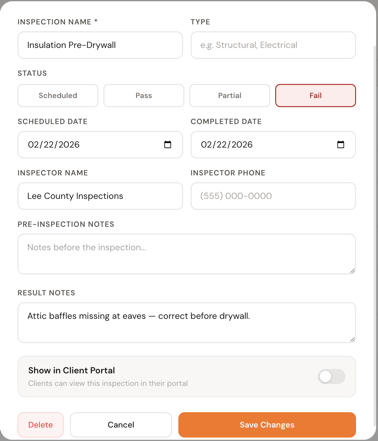Image resolution: width=378 pixels, height=441 pixels.
Task: Edit the Inspection Name field
Action: (x=100, y=45)
